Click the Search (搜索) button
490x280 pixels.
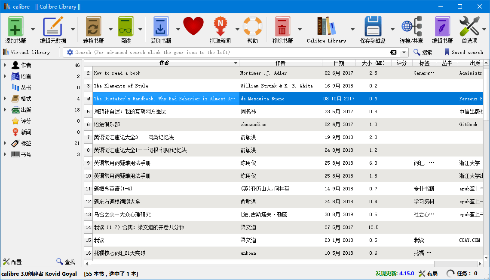point(423,52)
